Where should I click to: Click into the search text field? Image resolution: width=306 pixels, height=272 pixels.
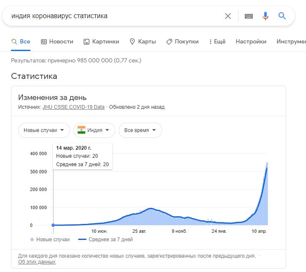point(115,16)
